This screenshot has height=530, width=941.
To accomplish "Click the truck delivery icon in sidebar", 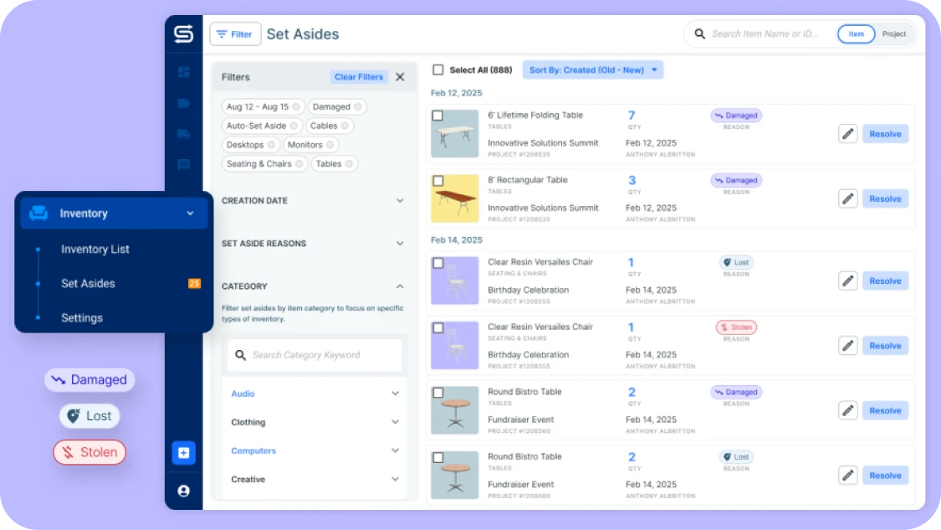I will point(183,134).
